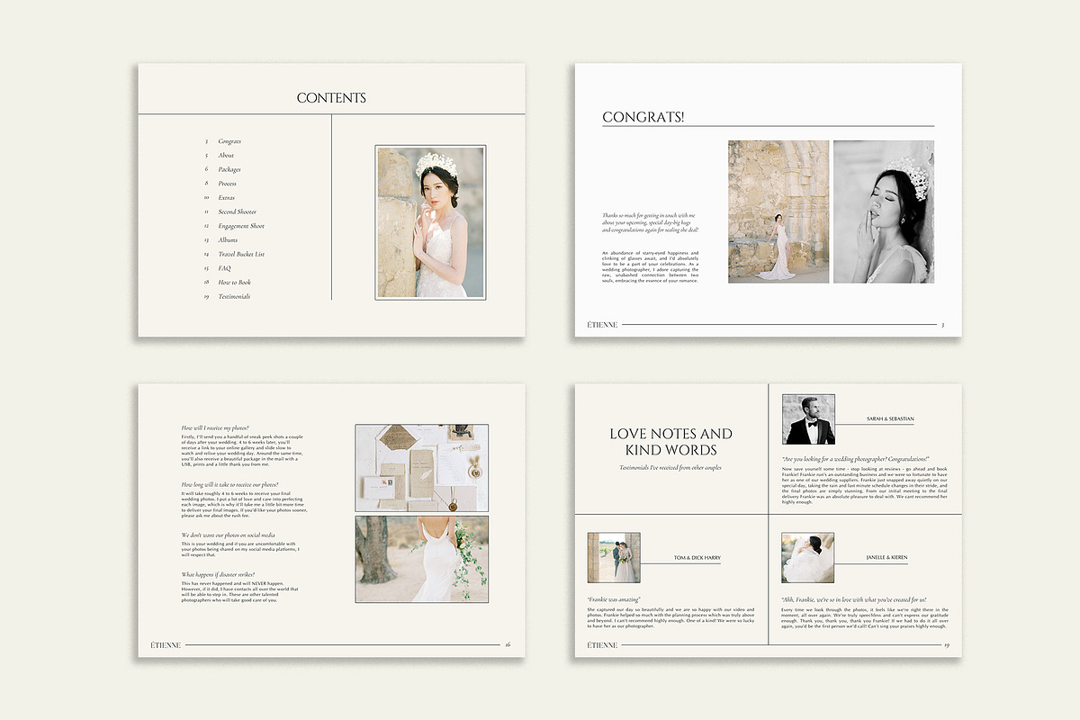Click the SARAH & SEBASTIAN name label
This screenshot has width=1080, height=720.
[x=890, y=419]
